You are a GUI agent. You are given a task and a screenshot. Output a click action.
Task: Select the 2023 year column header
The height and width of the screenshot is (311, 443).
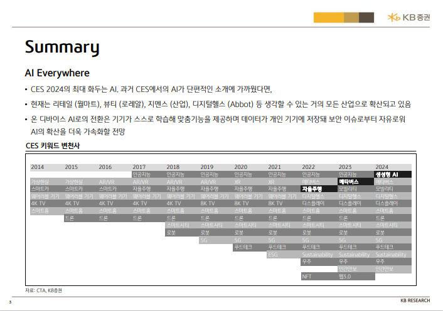click(345, 167)
